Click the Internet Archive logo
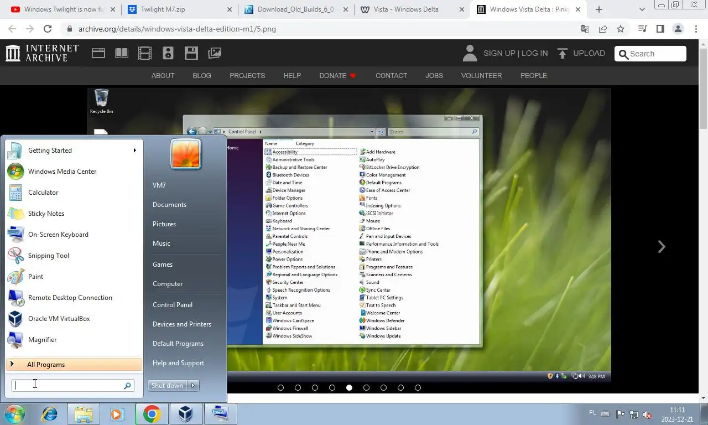Screen dimensions: 708x425 pyautogui.click(x=42, y=53)
